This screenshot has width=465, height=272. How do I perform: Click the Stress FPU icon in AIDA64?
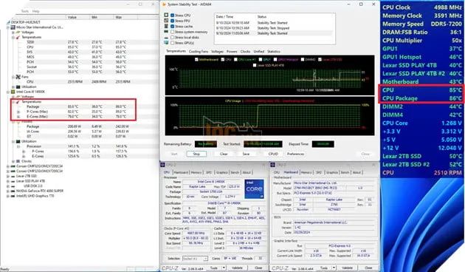(166, 21)
